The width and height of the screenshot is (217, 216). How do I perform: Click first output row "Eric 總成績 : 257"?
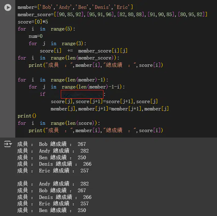tap(53, 171)
